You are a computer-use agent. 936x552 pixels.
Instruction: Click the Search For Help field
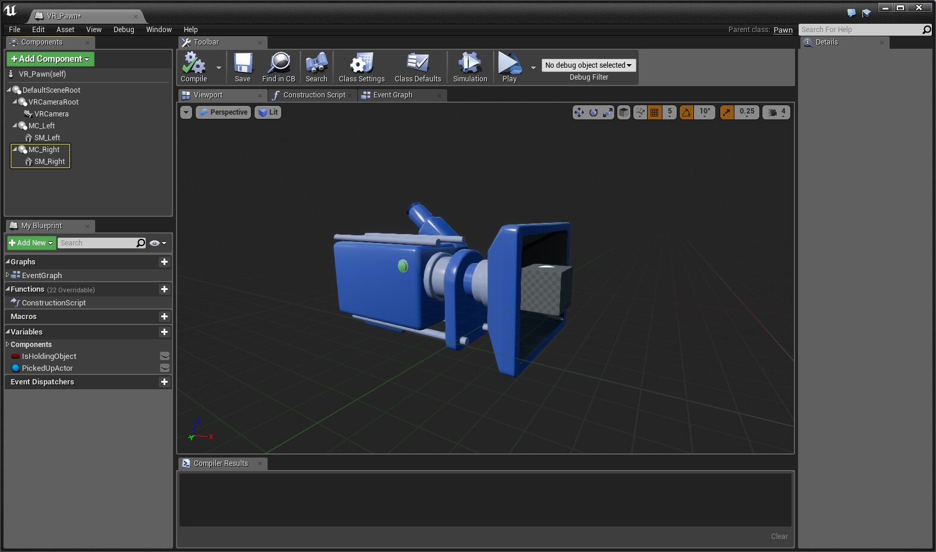click(x=859, y=30)
